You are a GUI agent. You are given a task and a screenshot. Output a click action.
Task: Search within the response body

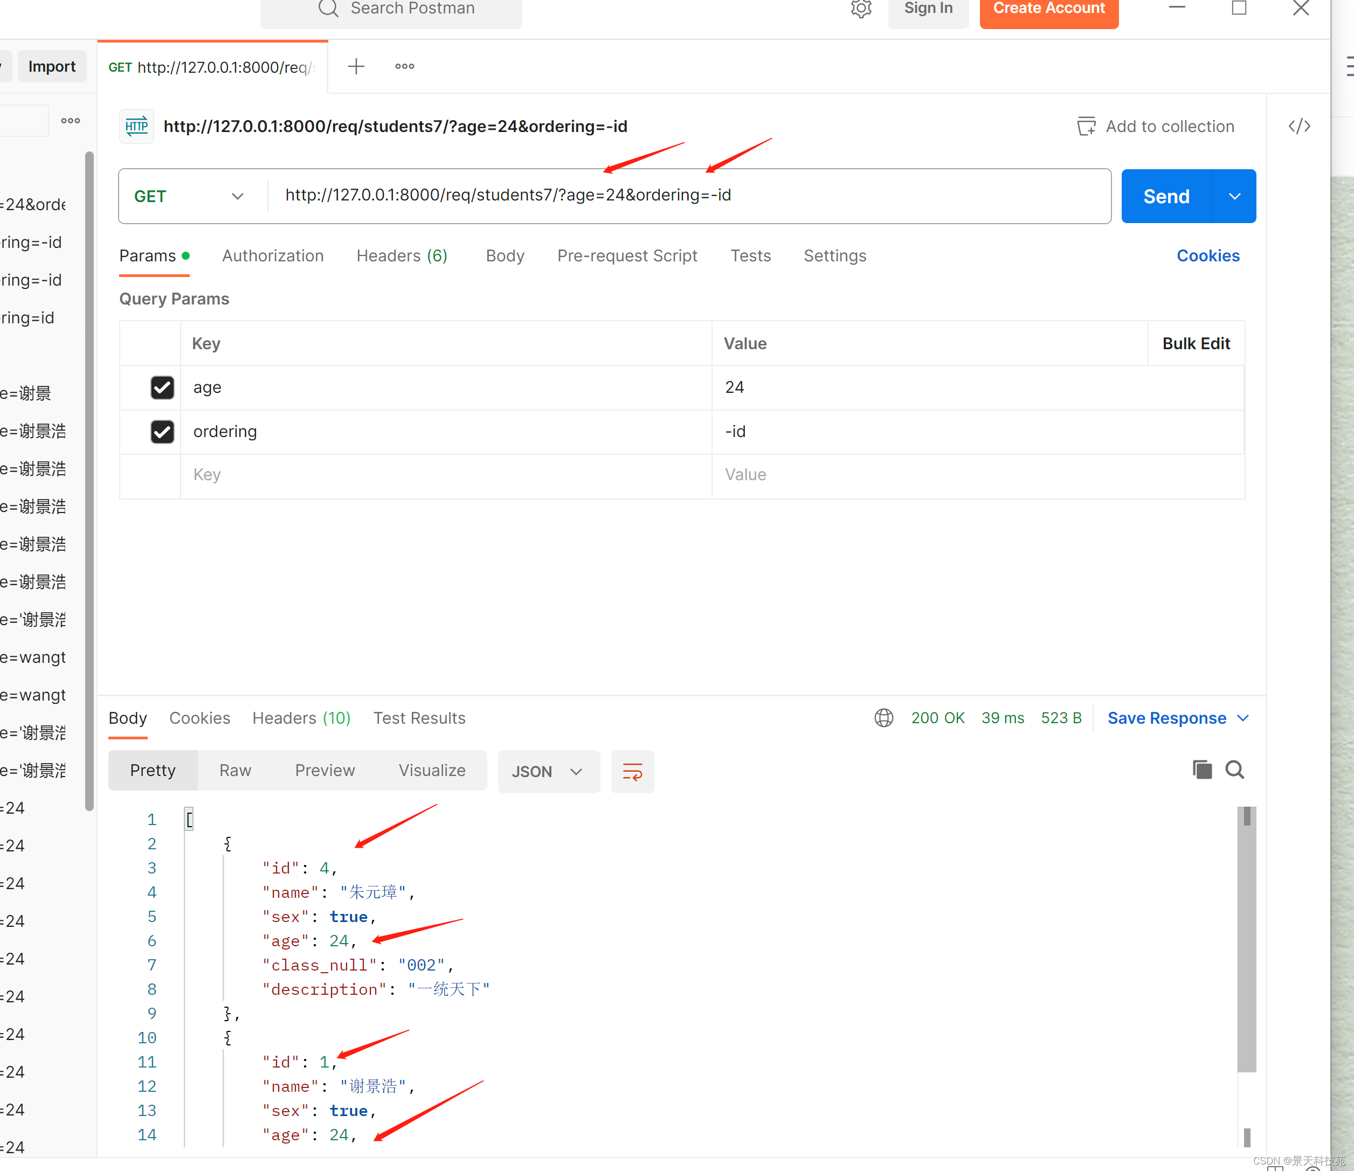[x=1234, y=770]
